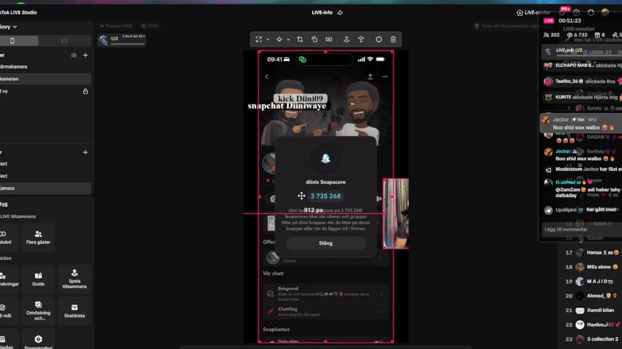The height and width of the screenshot is (349, 622).
Task: Open the Omröstning och... tool
Action: pos(38,312)
